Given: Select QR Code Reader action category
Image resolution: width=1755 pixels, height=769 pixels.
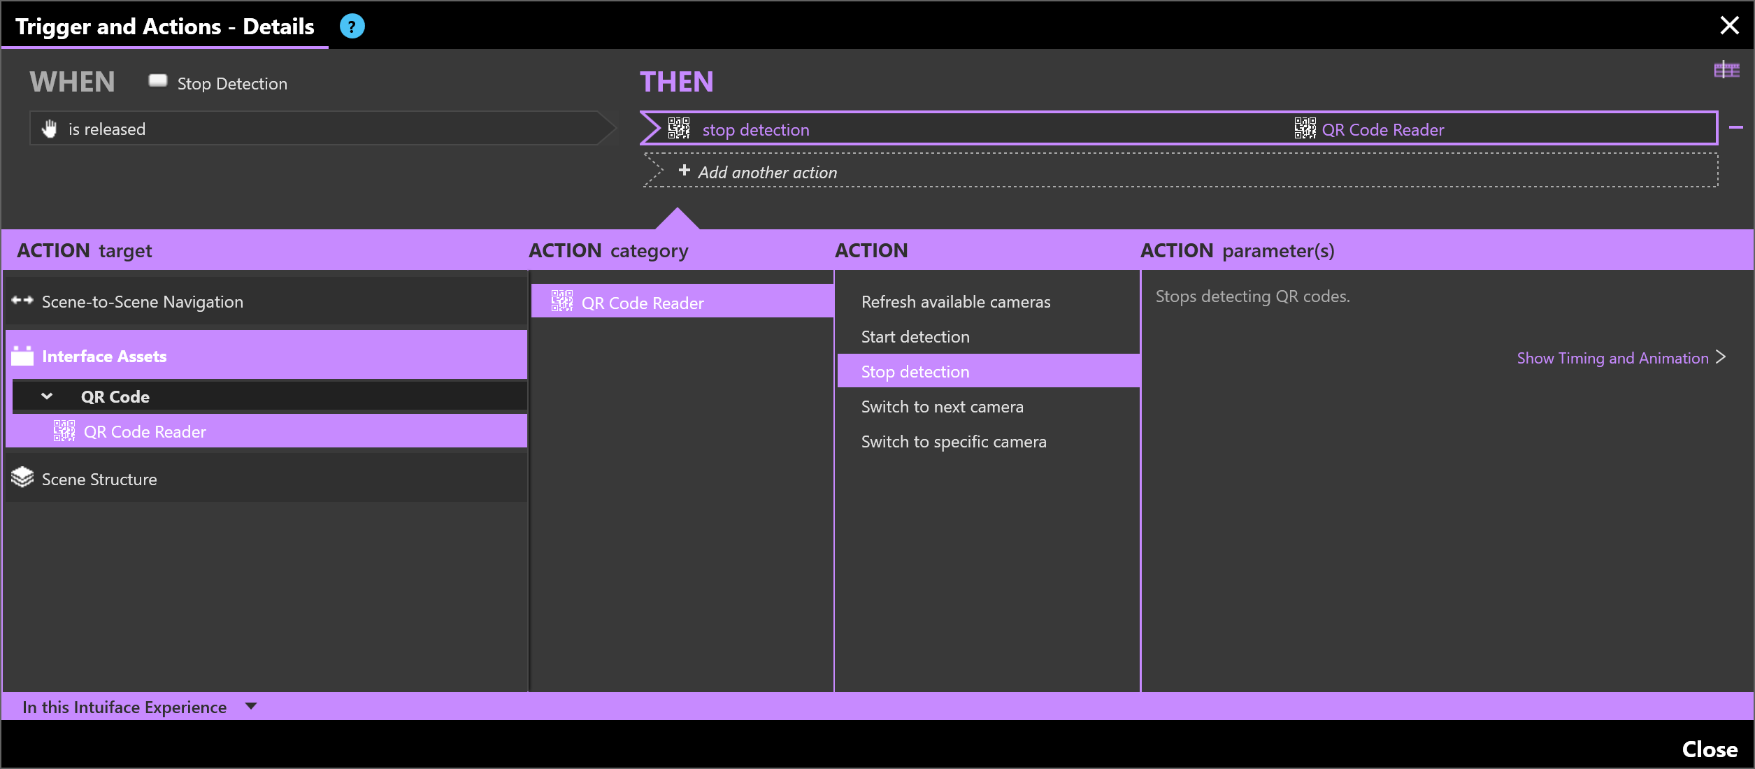Looking at the screenshot, I should [x=682, y=301].
